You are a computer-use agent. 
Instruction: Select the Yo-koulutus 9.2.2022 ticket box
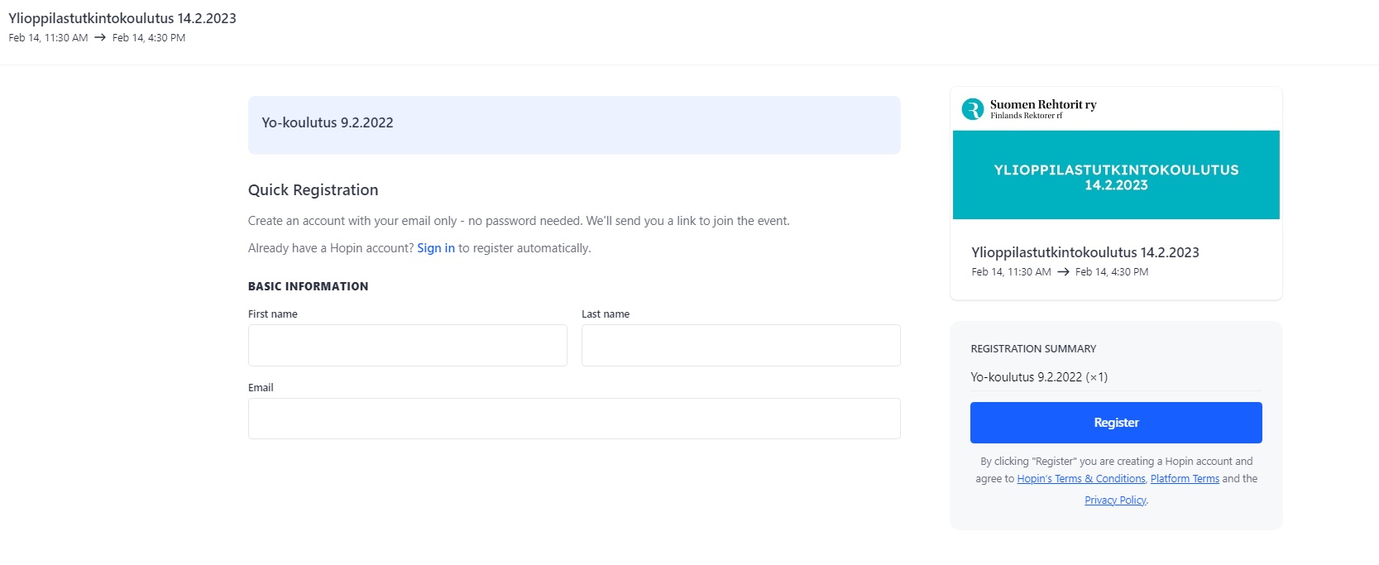pyautogui.click(x=574, y=125)
